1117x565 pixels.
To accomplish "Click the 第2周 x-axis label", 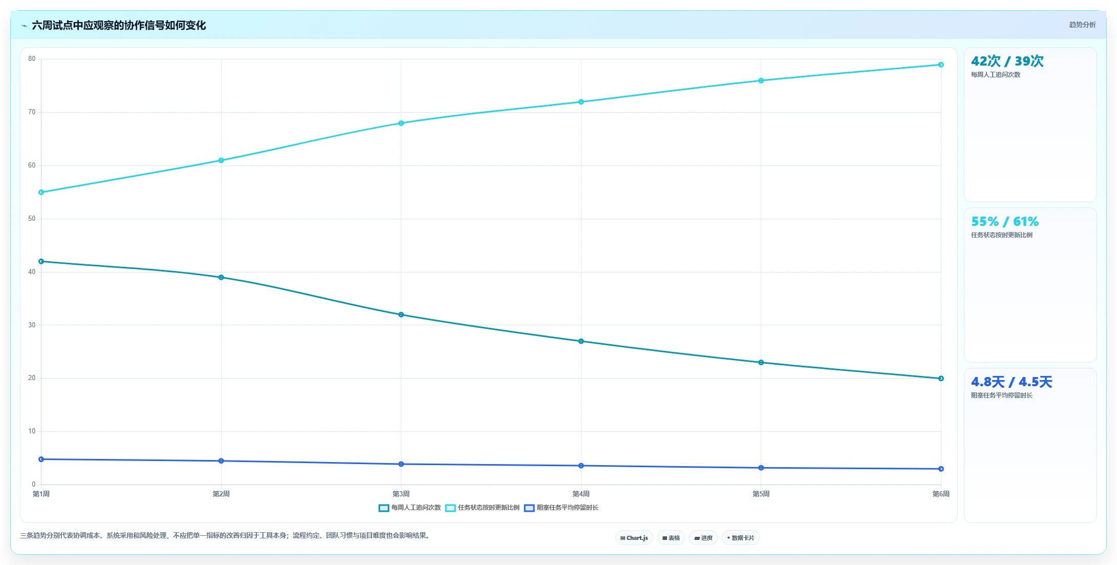I will pos(221,494).
